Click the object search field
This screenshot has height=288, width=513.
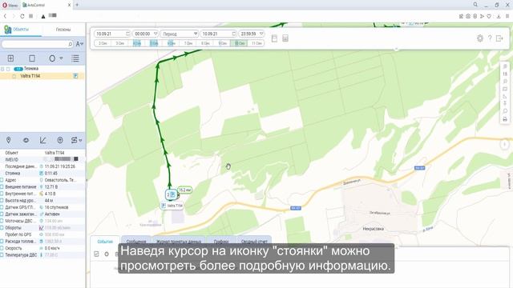tap(37, 44)
